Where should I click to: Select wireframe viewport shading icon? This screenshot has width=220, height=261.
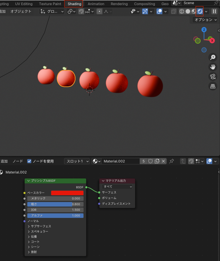pos(181,11)
